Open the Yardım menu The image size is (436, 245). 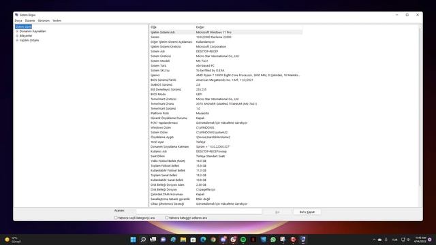coord(57,20)
